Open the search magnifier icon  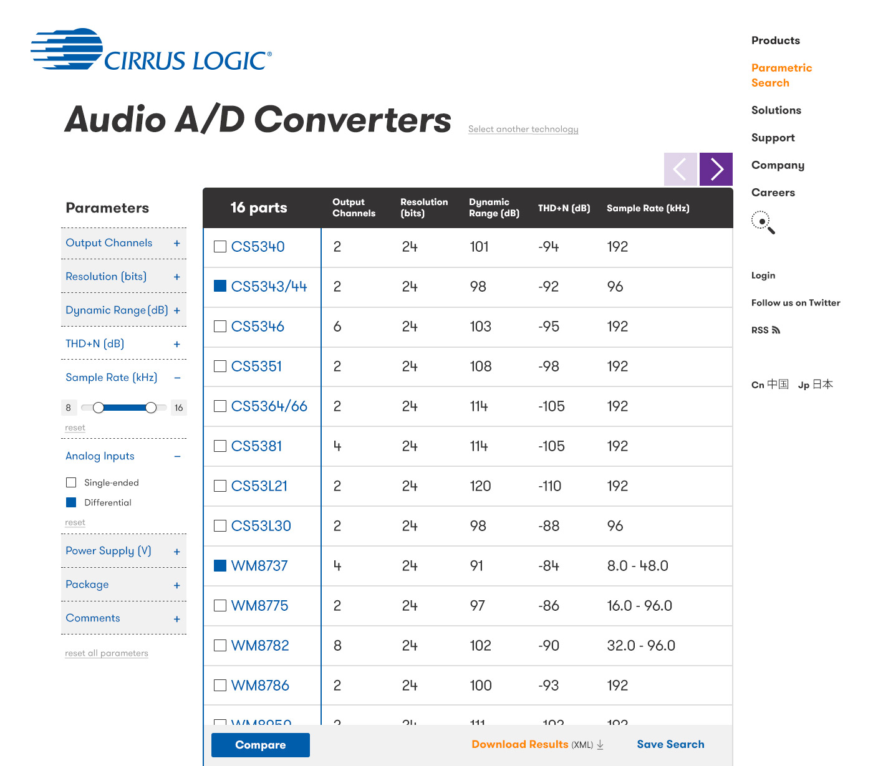[763, 223]
